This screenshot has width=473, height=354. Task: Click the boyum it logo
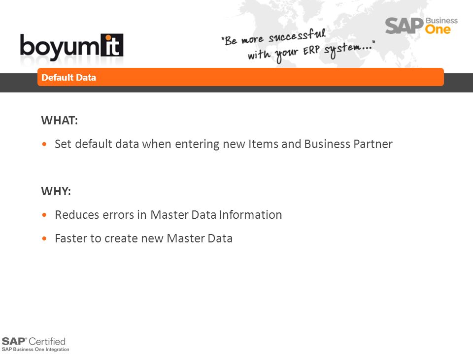[71, 47]
